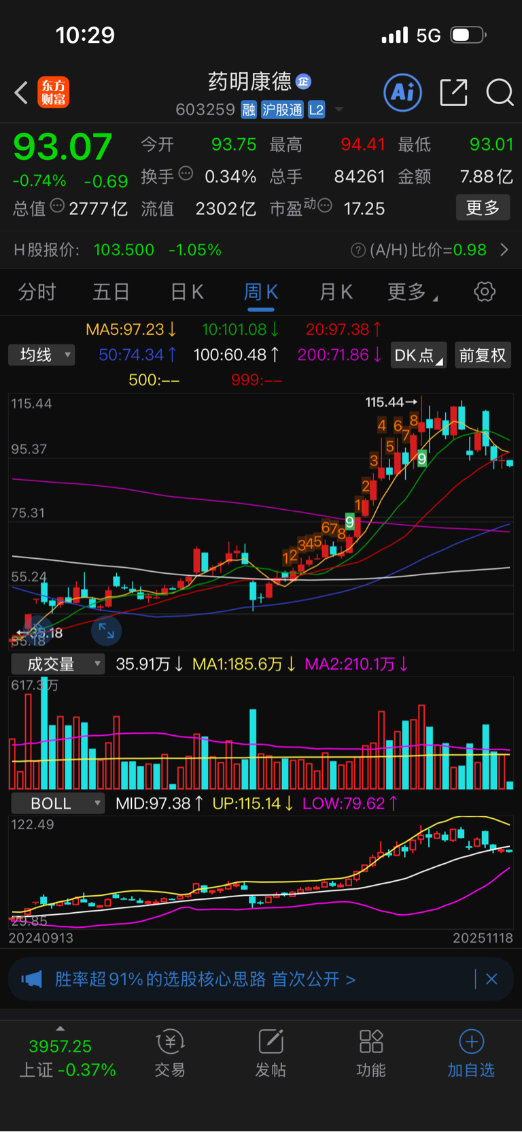522x1132 pixels.
Task: Open the 均线 indicator dropdown
Action: click(x=41, y=355)
